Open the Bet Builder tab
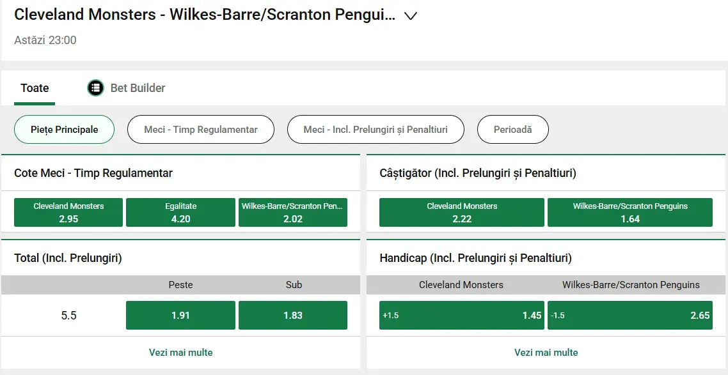Image resolution: width=728 pixels, height=375 pixels. click(x=126, y=88)
